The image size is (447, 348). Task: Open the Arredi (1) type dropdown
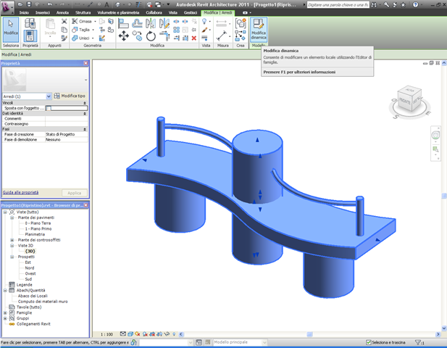(x=49, y=96)
